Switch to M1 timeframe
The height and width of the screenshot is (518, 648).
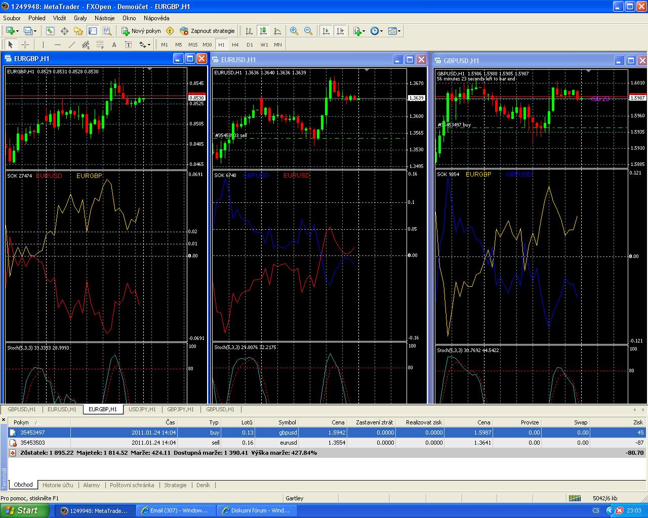coord(165,45)
